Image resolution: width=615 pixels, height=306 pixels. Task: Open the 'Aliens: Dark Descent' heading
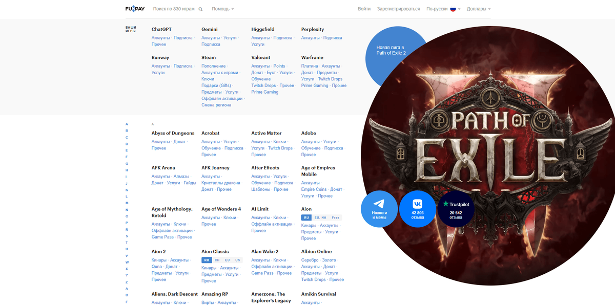[175, 294]
